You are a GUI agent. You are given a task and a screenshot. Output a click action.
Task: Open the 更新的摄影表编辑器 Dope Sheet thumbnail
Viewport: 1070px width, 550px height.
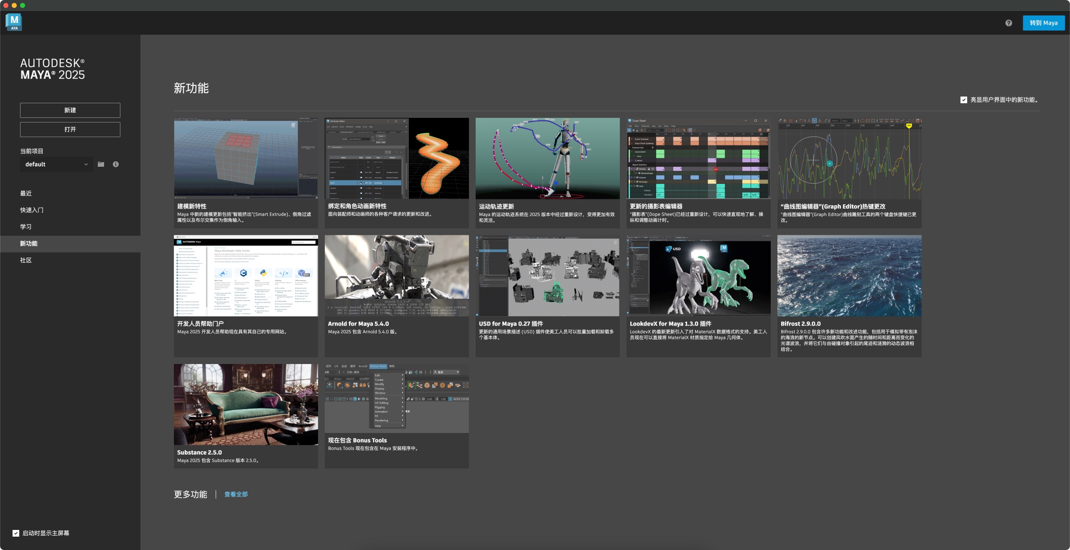click(698, 158)
